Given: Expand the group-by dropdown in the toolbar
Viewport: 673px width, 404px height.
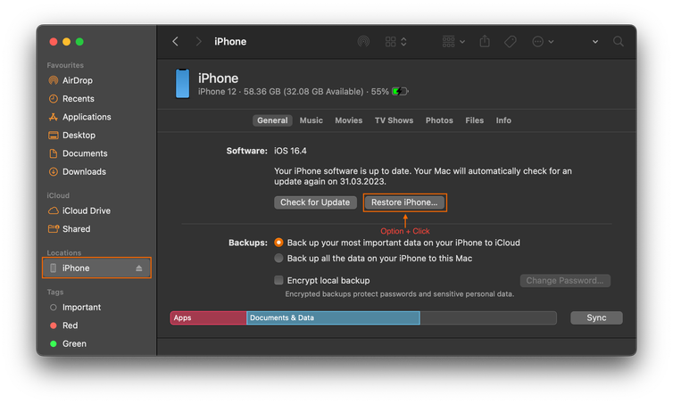Looking at the screenshot, I should click(453, 42).
